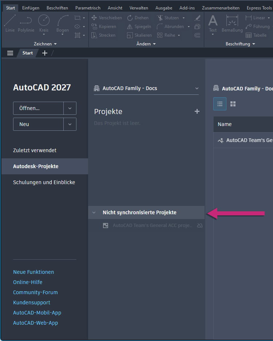Screen dimensions: 273x341
Task: Click the Abrunden fillet tool
Action: click(x=170, y=27)
